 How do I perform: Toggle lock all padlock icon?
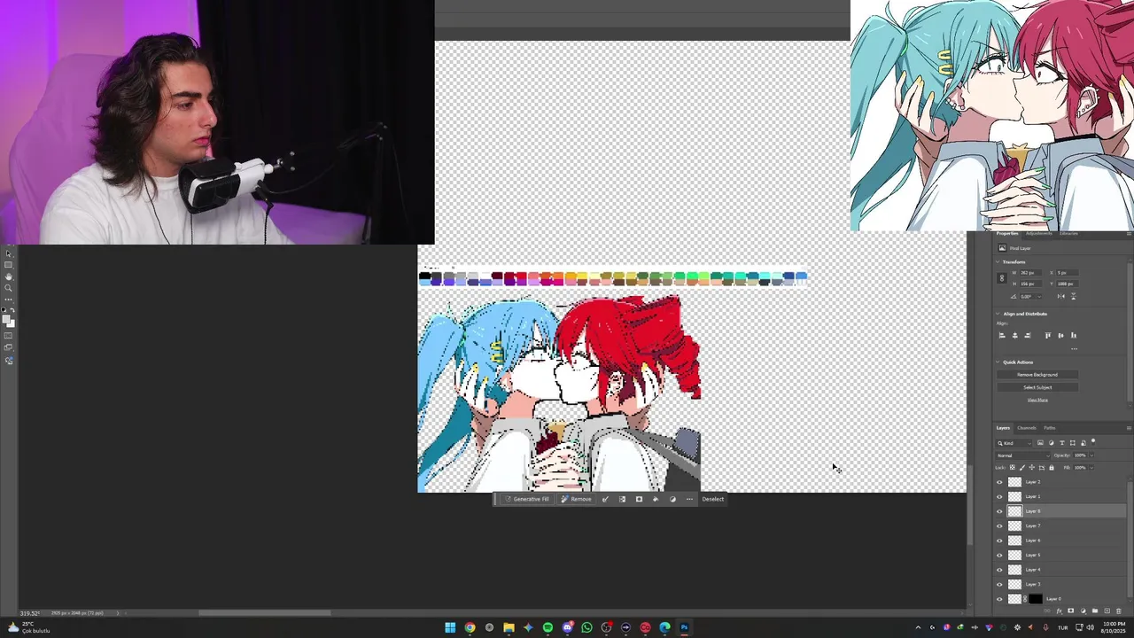(1052, 468)
